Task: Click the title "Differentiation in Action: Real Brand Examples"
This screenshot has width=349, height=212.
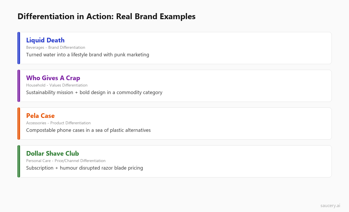Action: pos(106,17)
